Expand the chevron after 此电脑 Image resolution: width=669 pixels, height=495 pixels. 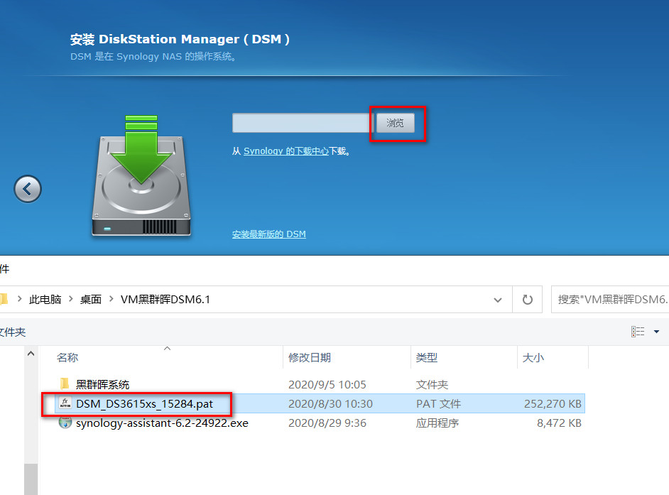tap(71, 299)
